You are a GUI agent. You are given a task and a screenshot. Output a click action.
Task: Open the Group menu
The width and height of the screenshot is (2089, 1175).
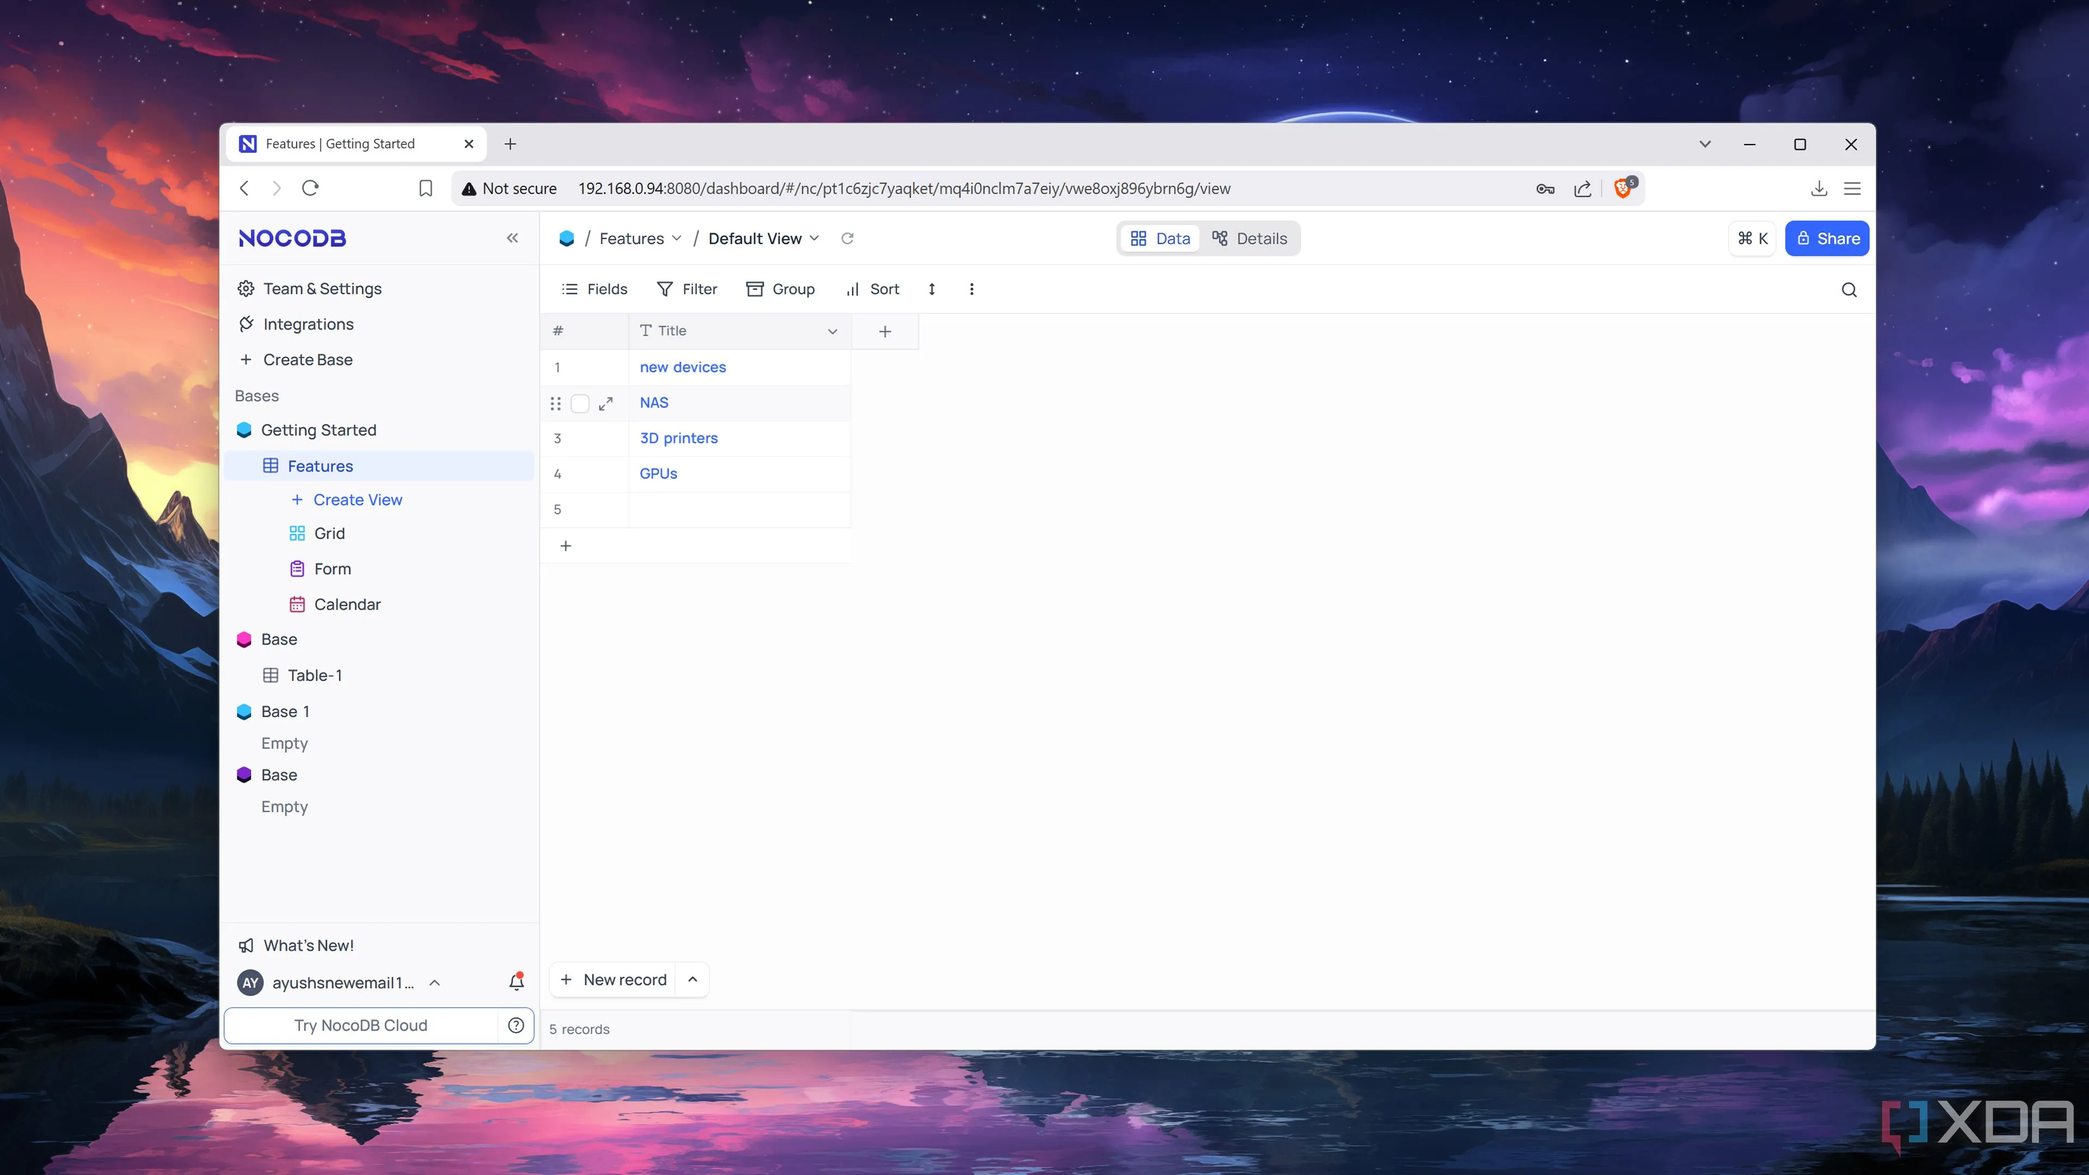pyautogui.click(x=780, y=289)
